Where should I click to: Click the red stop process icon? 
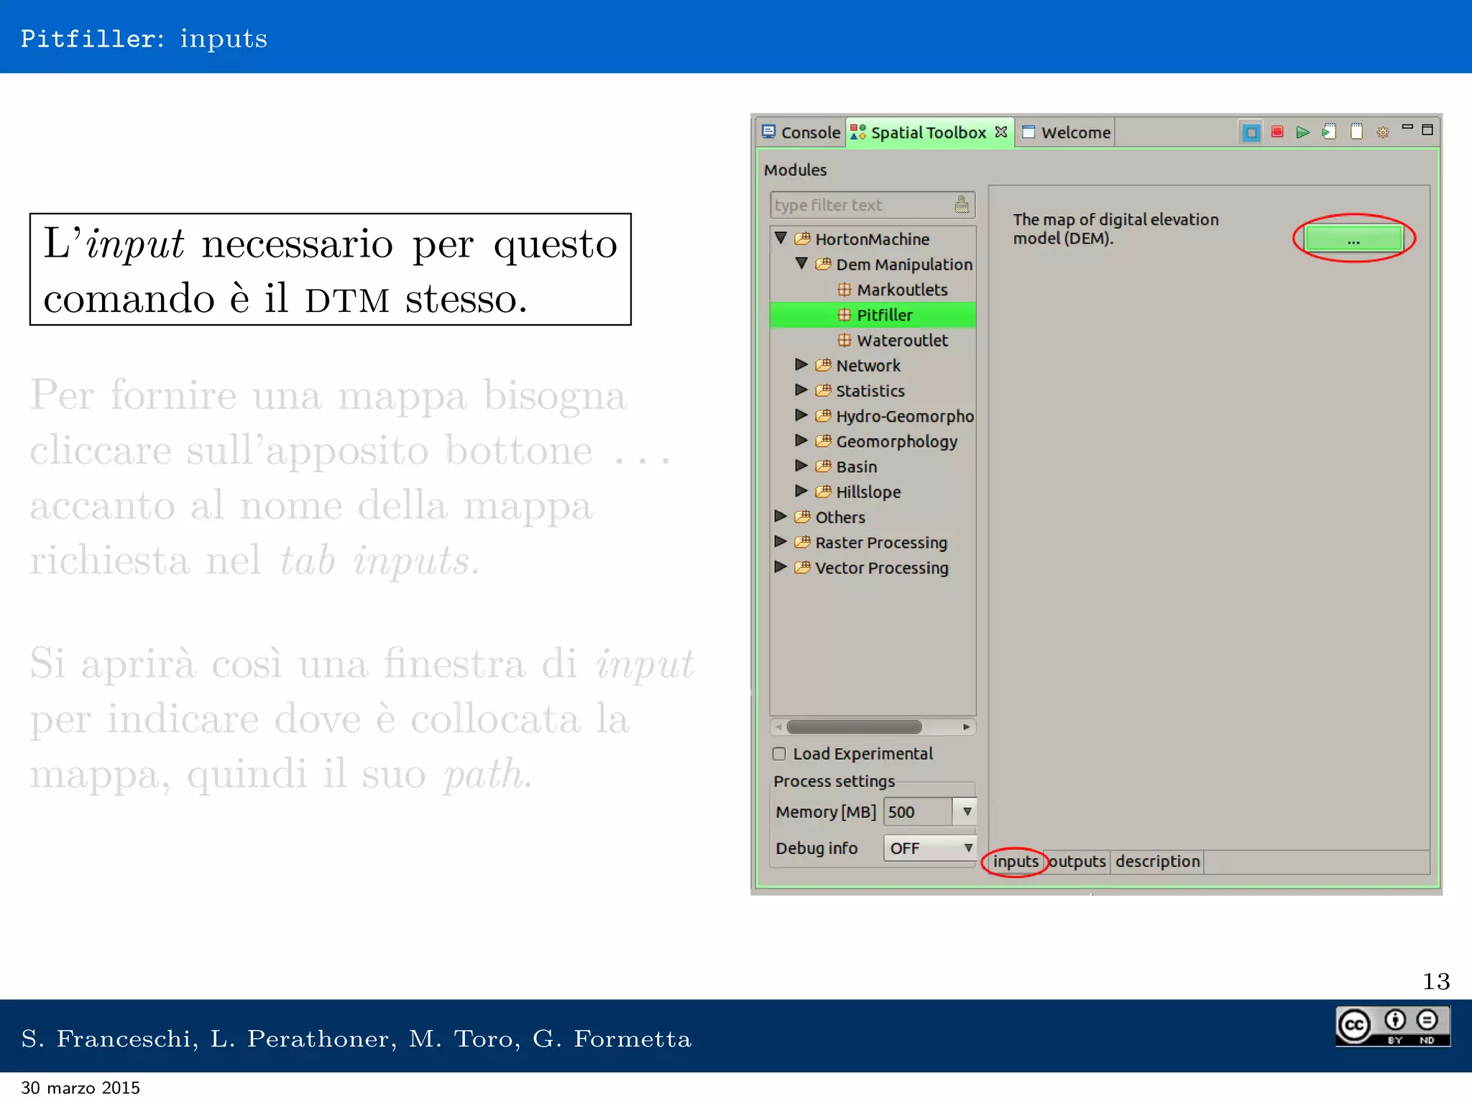pyautogui.click(x=1277, y=132)
